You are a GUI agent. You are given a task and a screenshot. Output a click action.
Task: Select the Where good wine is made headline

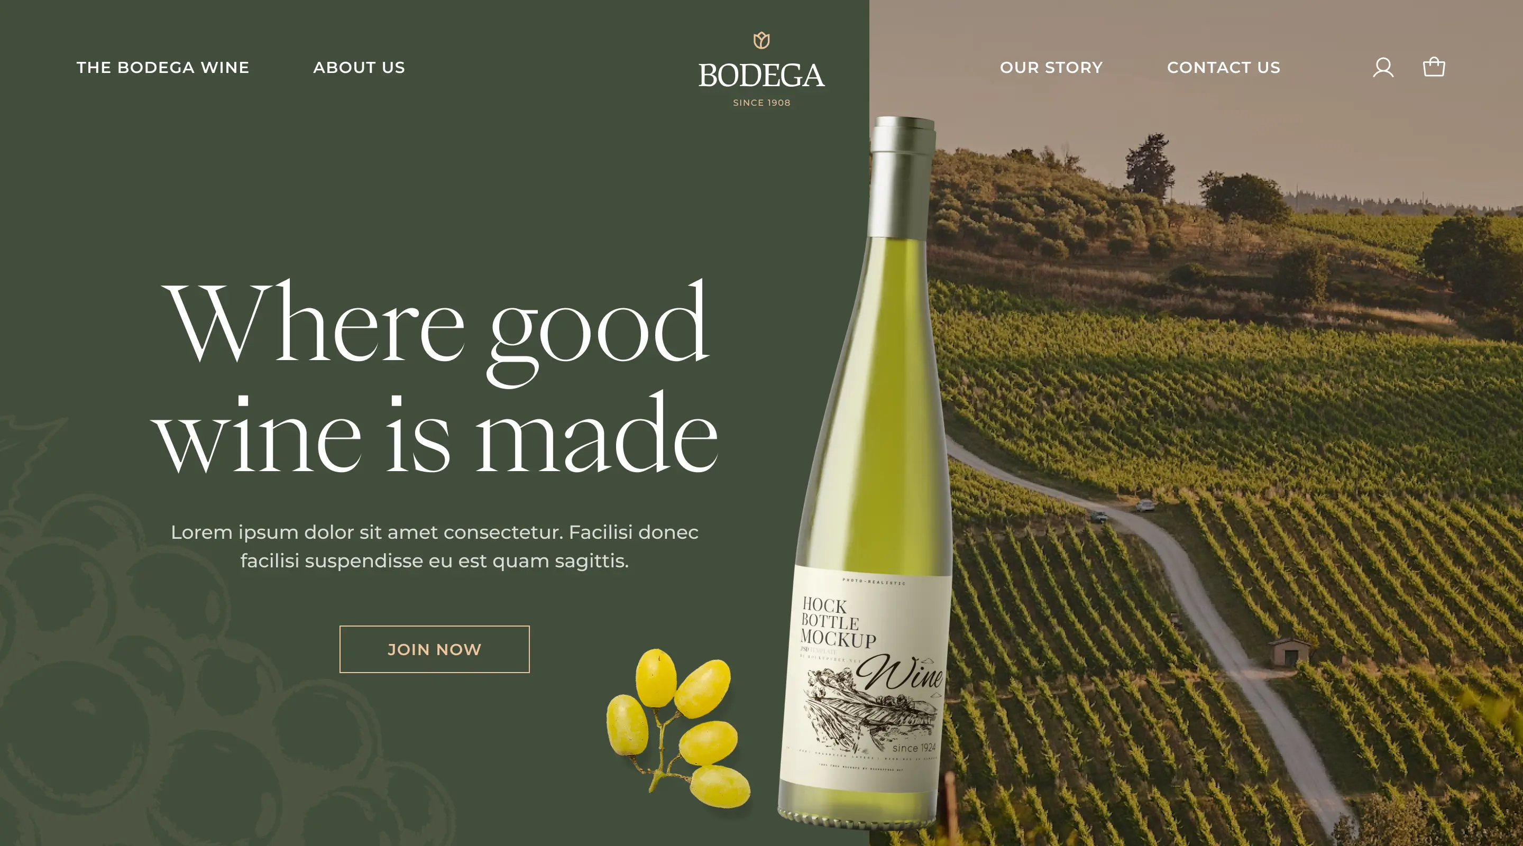tap(435, 379)
